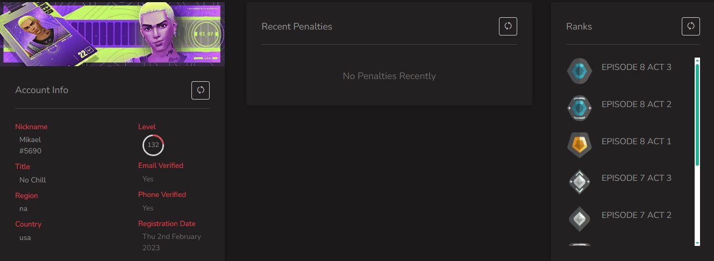
Task: Open the player card banner image
Action: (112, 34)
